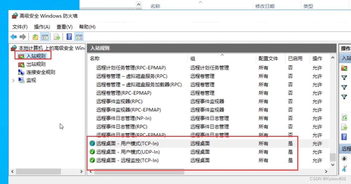Open the 操作(A) menu
Viewport: 351px width, 184px height.
[42, 27]
